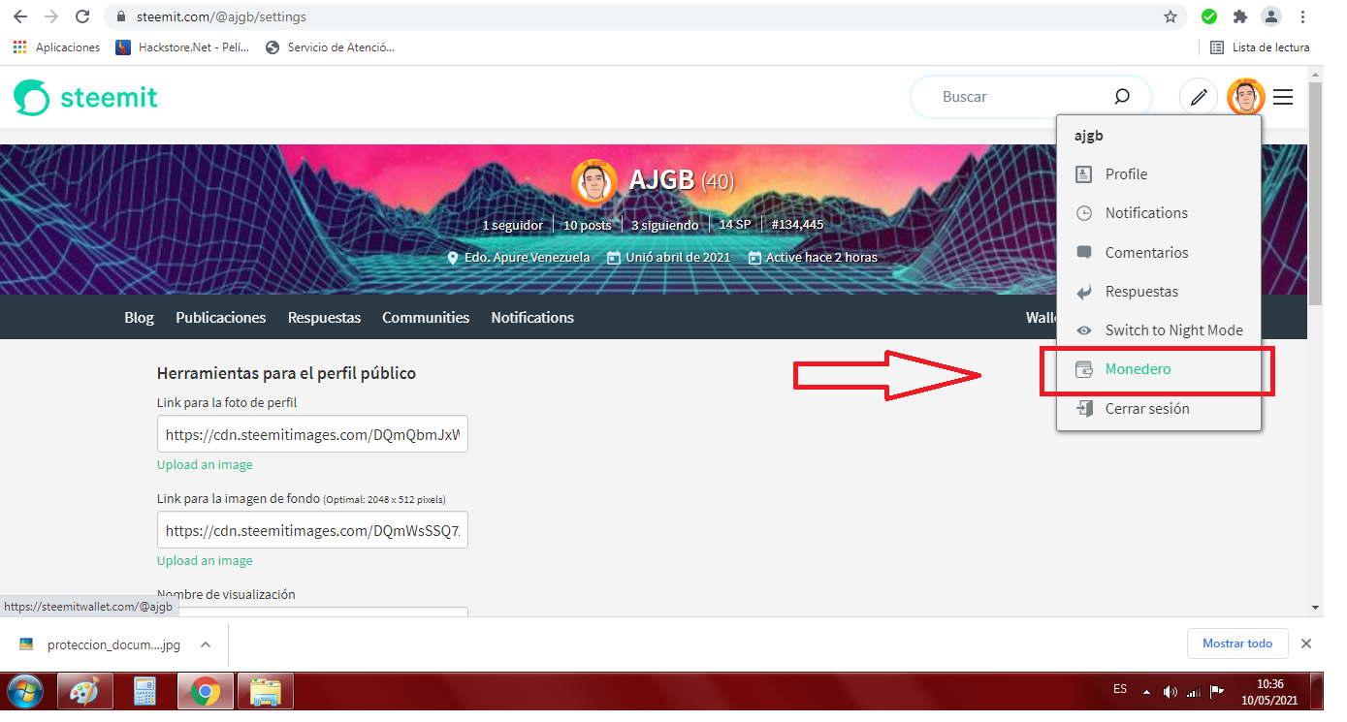Click Mostrar todo downloads button

pos(1237,644)
